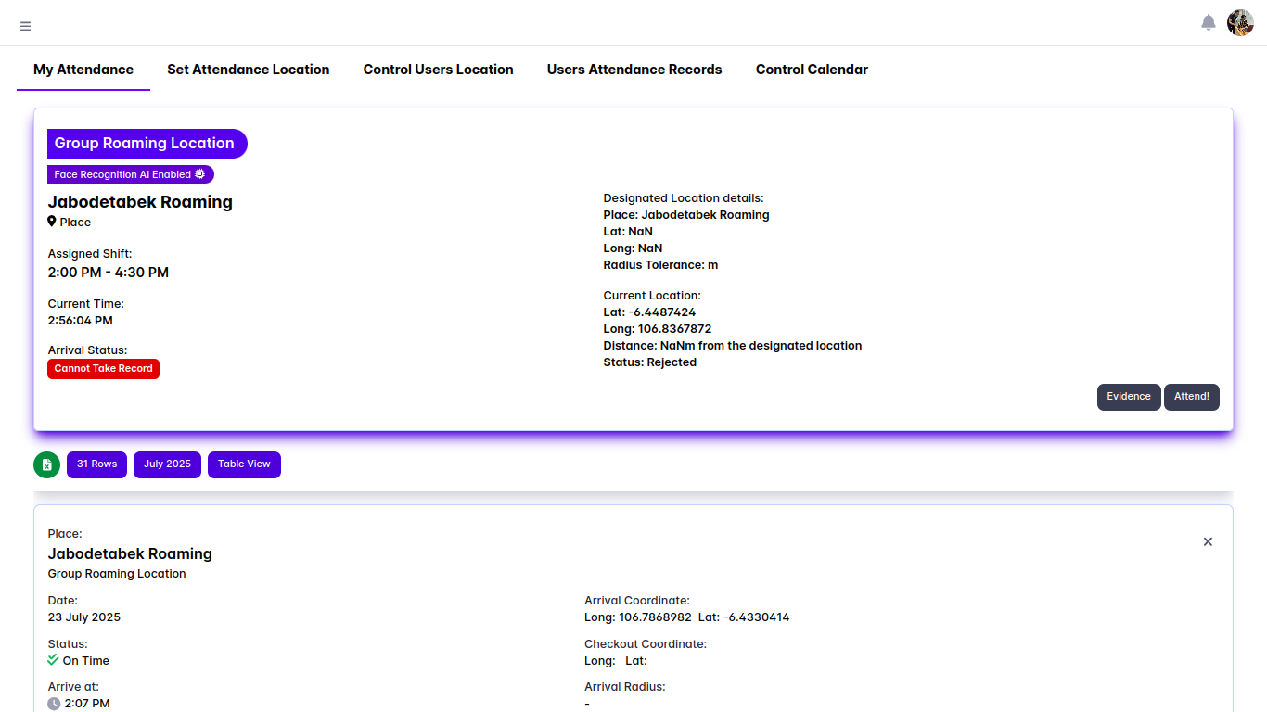Click the location pin icon beside Place
The height and width of the screenshot is (712, 1267).
point(52,222)
